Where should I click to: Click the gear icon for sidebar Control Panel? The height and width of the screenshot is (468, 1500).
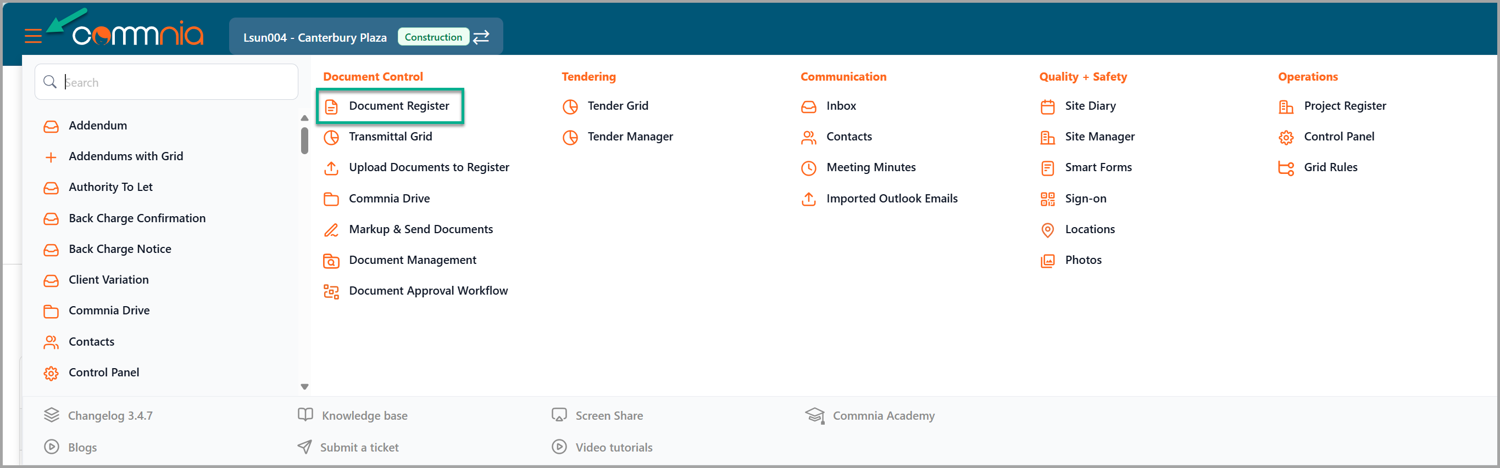tap(51, 373)
